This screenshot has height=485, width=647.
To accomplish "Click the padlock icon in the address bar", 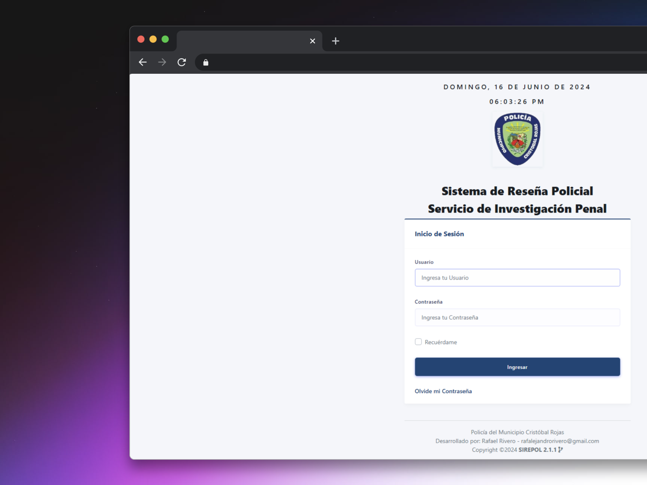I will click(206, 62).
